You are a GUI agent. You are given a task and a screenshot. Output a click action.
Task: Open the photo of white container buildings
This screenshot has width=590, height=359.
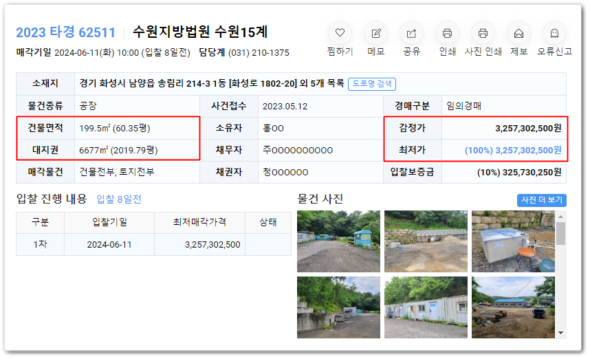(x=426, y=307)
